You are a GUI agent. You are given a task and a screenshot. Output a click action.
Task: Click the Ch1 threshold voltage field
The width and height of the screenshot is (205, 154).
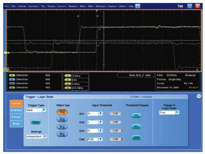[x=115, y=114]
